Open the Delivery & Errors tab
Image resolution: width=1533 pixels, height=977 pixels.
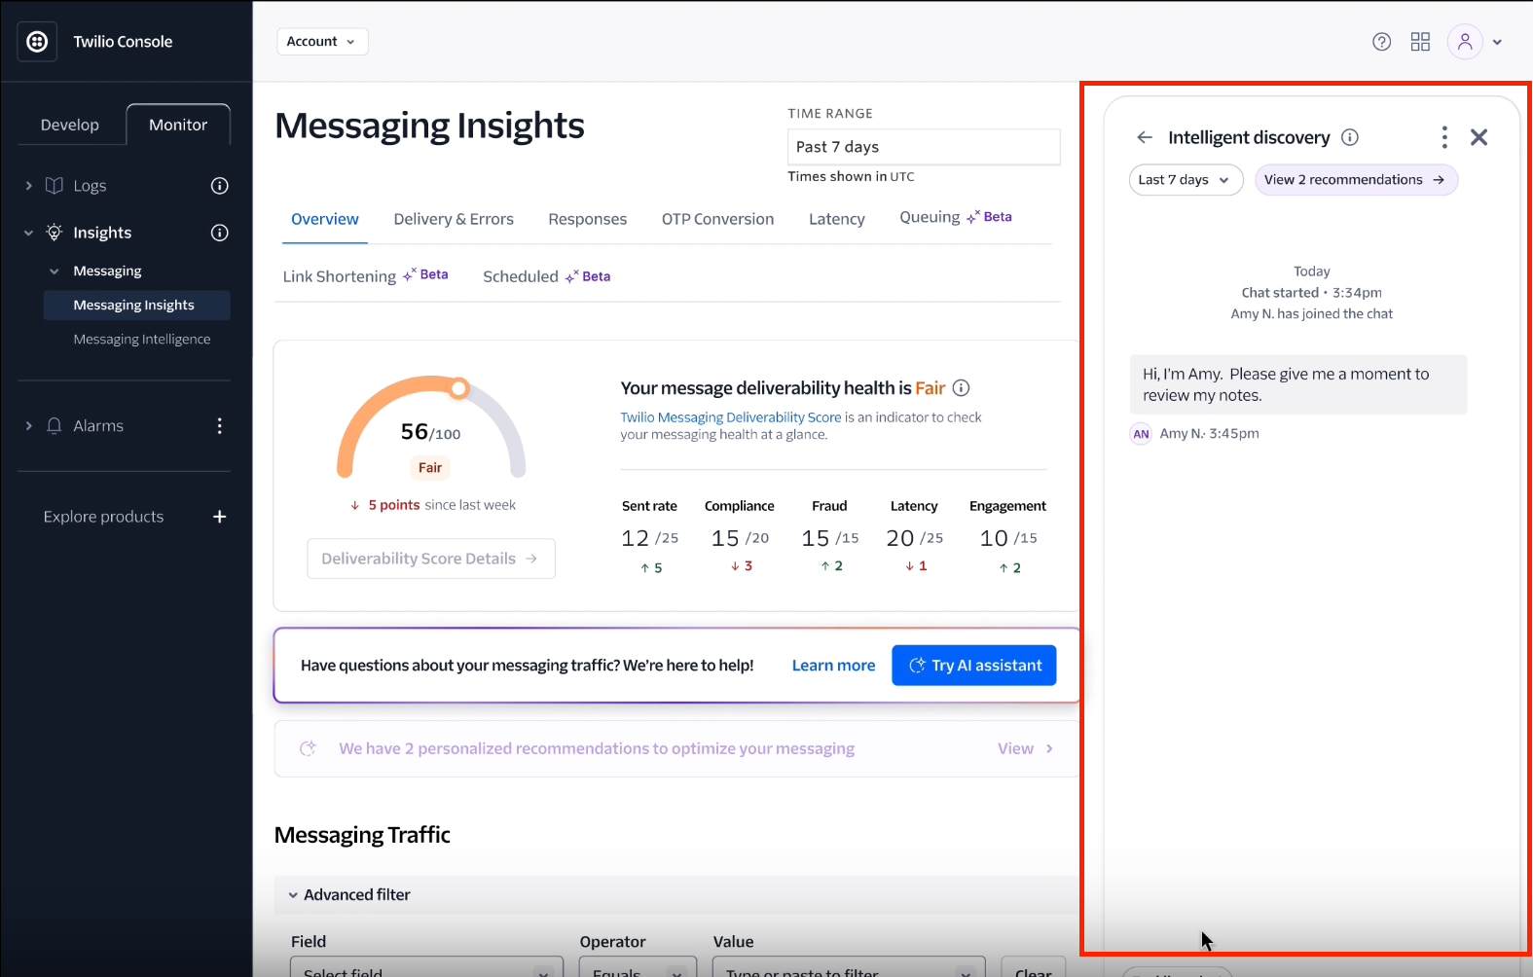[x=454, y=219]
